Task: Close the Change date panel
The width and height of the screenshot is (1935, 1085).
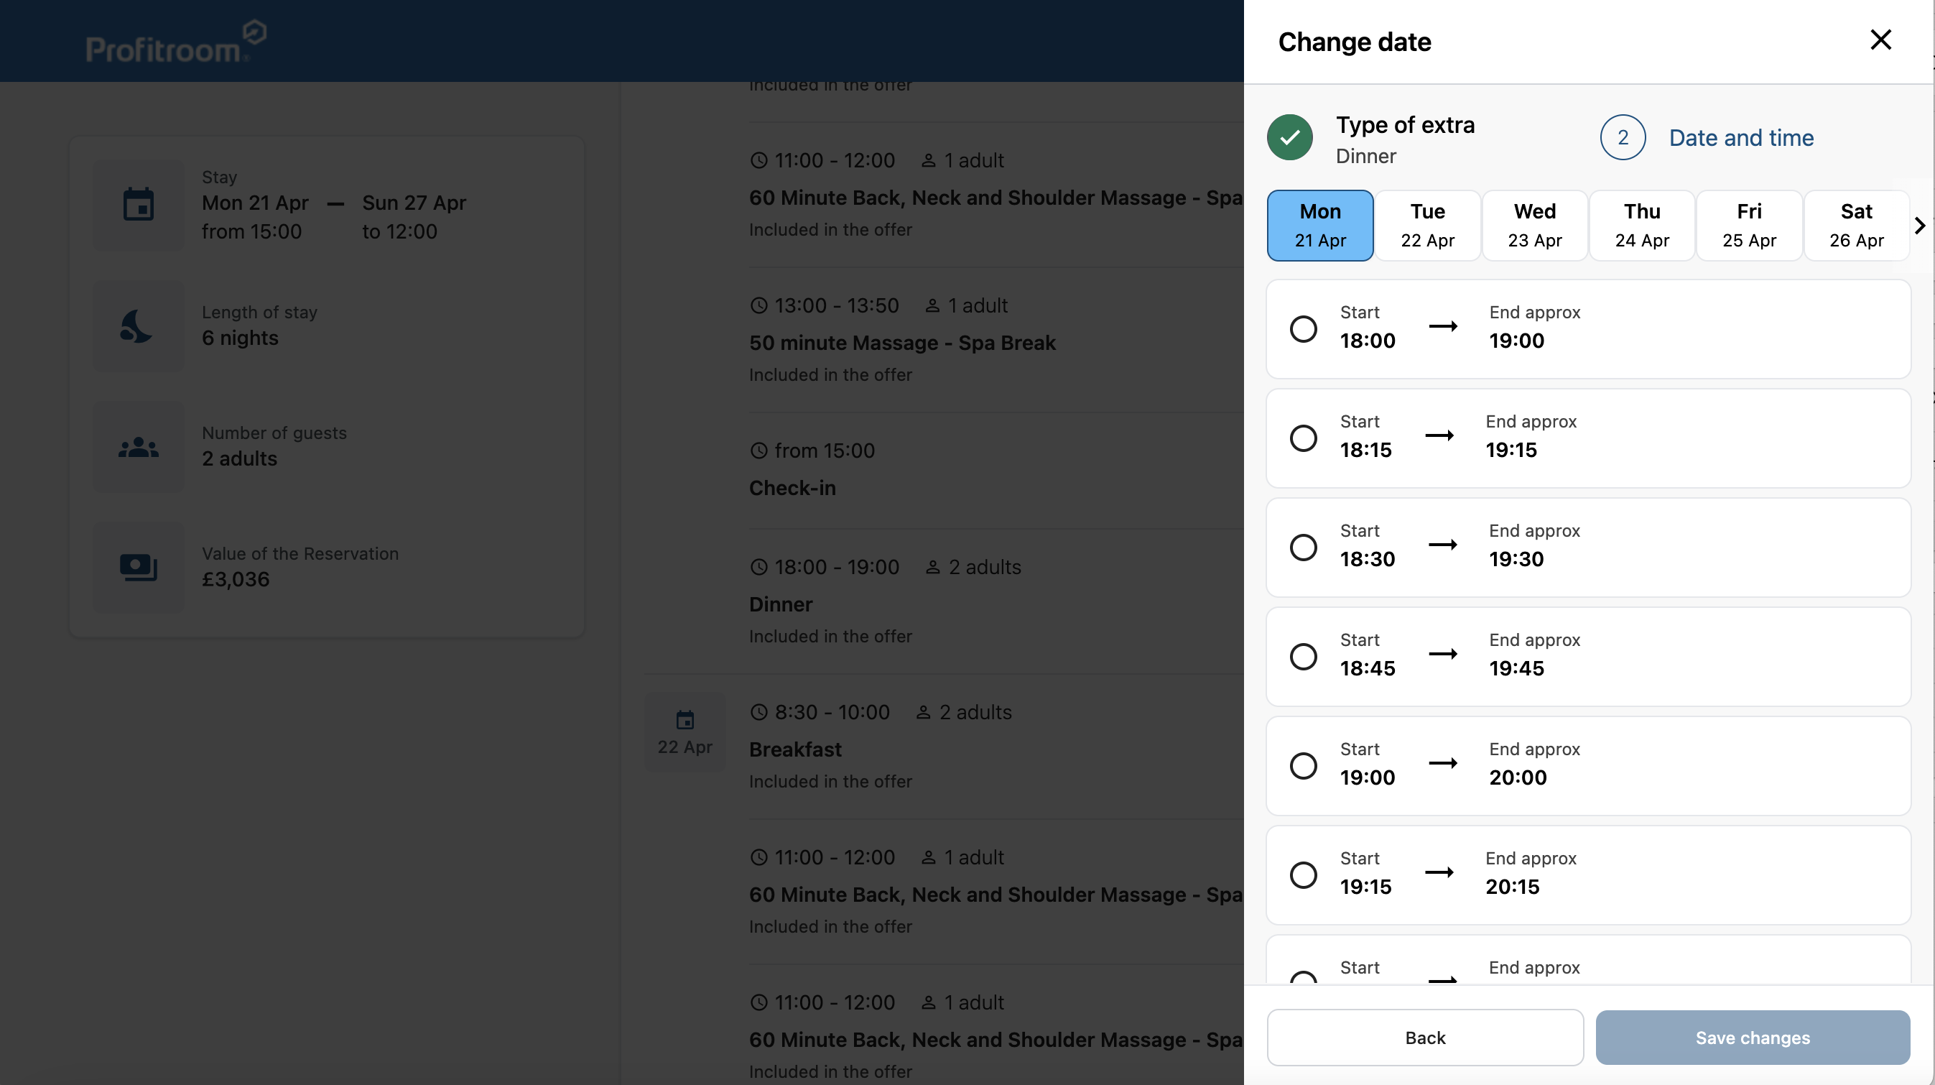Action: pos(1881,40)
